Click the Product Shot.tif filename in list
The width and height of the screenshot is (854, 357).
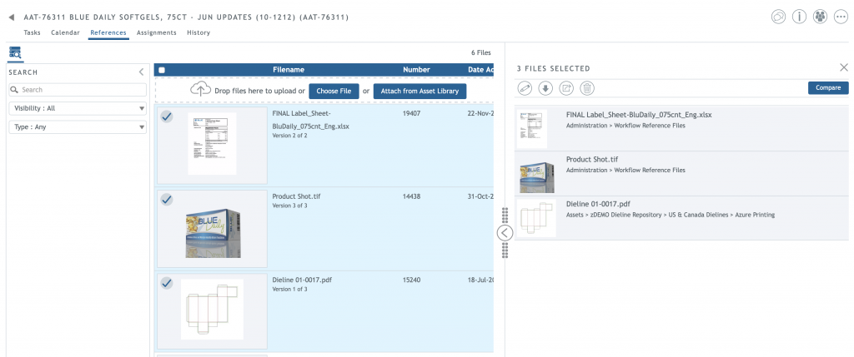296,196
